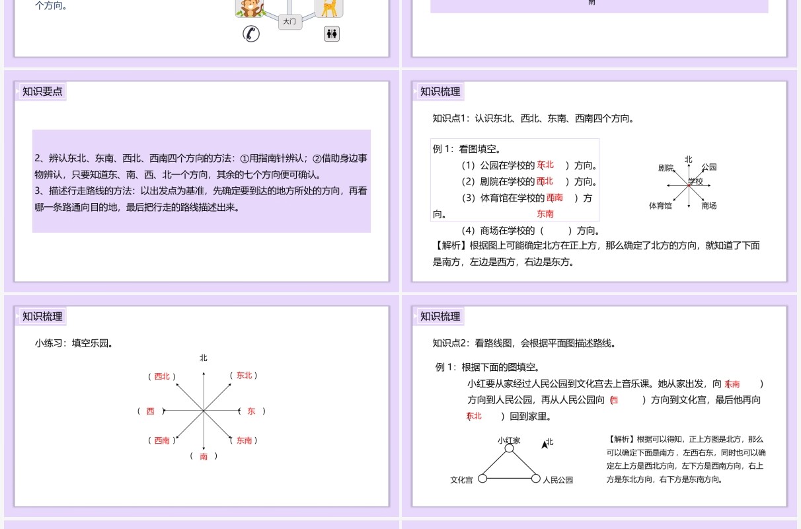Click the red 西北 answer in the practice compass
Screen dimensions: 801x529
[162, 376]
